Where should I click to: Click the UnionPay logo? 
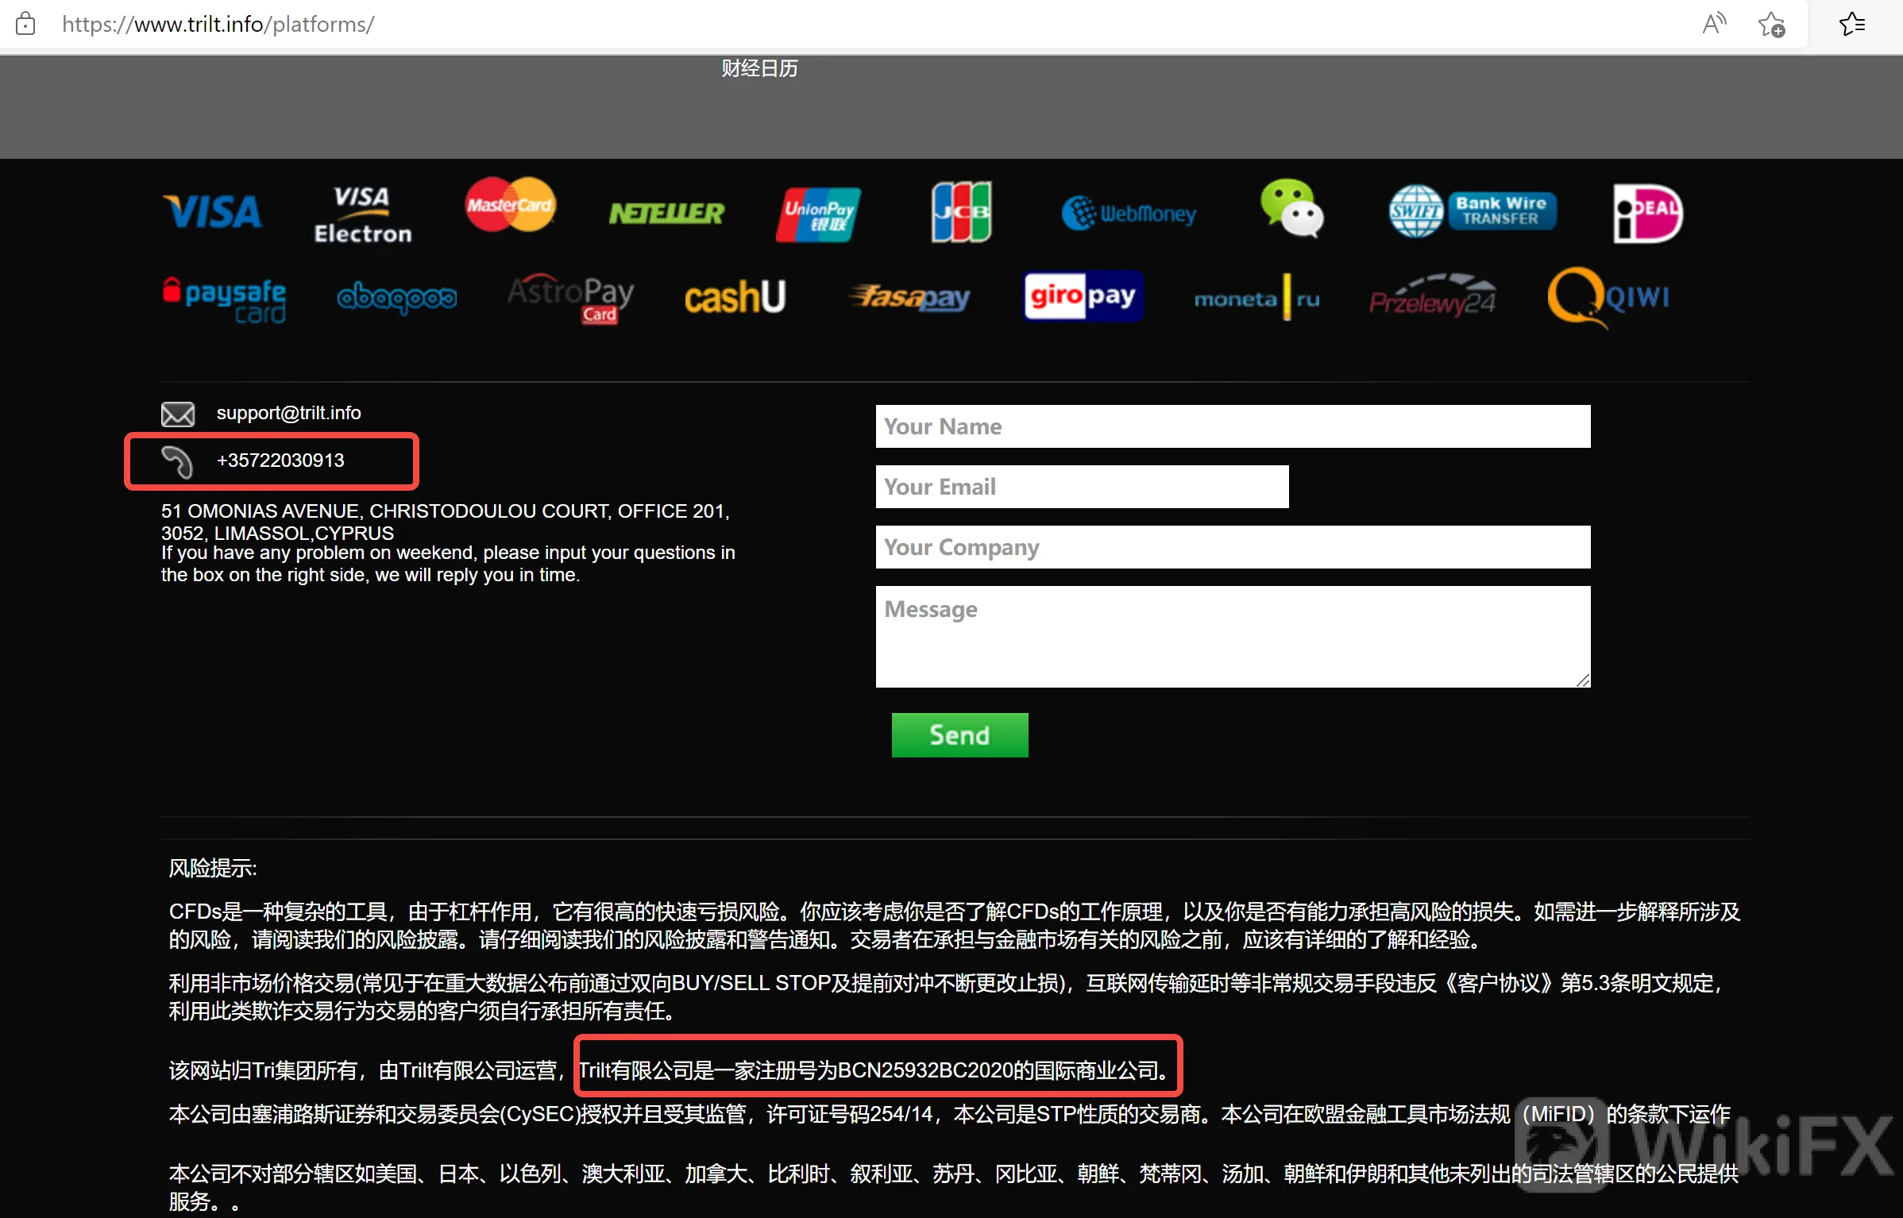pos(818,214)
